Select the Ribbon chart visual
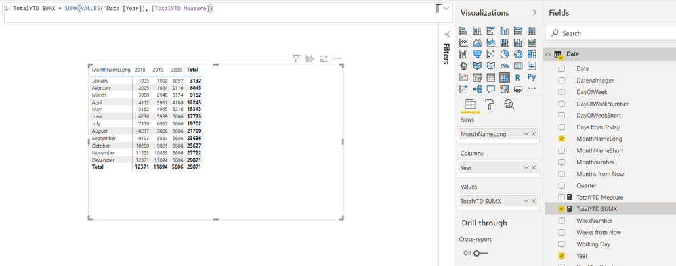This screenshot has height=266, width=676. click(532, 43)
